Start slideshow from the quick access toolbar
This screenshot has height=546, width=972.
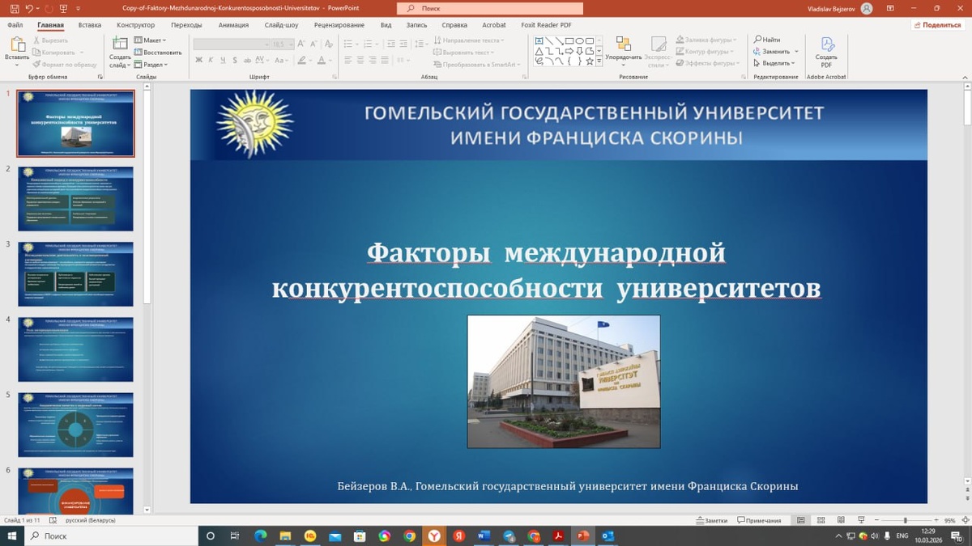63,8
